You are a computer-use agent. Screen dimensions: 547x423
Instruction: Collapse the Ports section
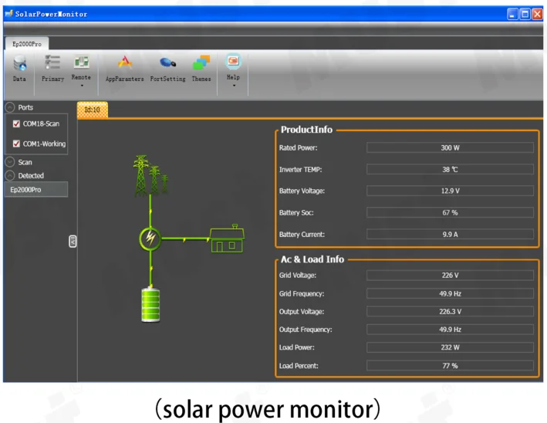(10, 107)
